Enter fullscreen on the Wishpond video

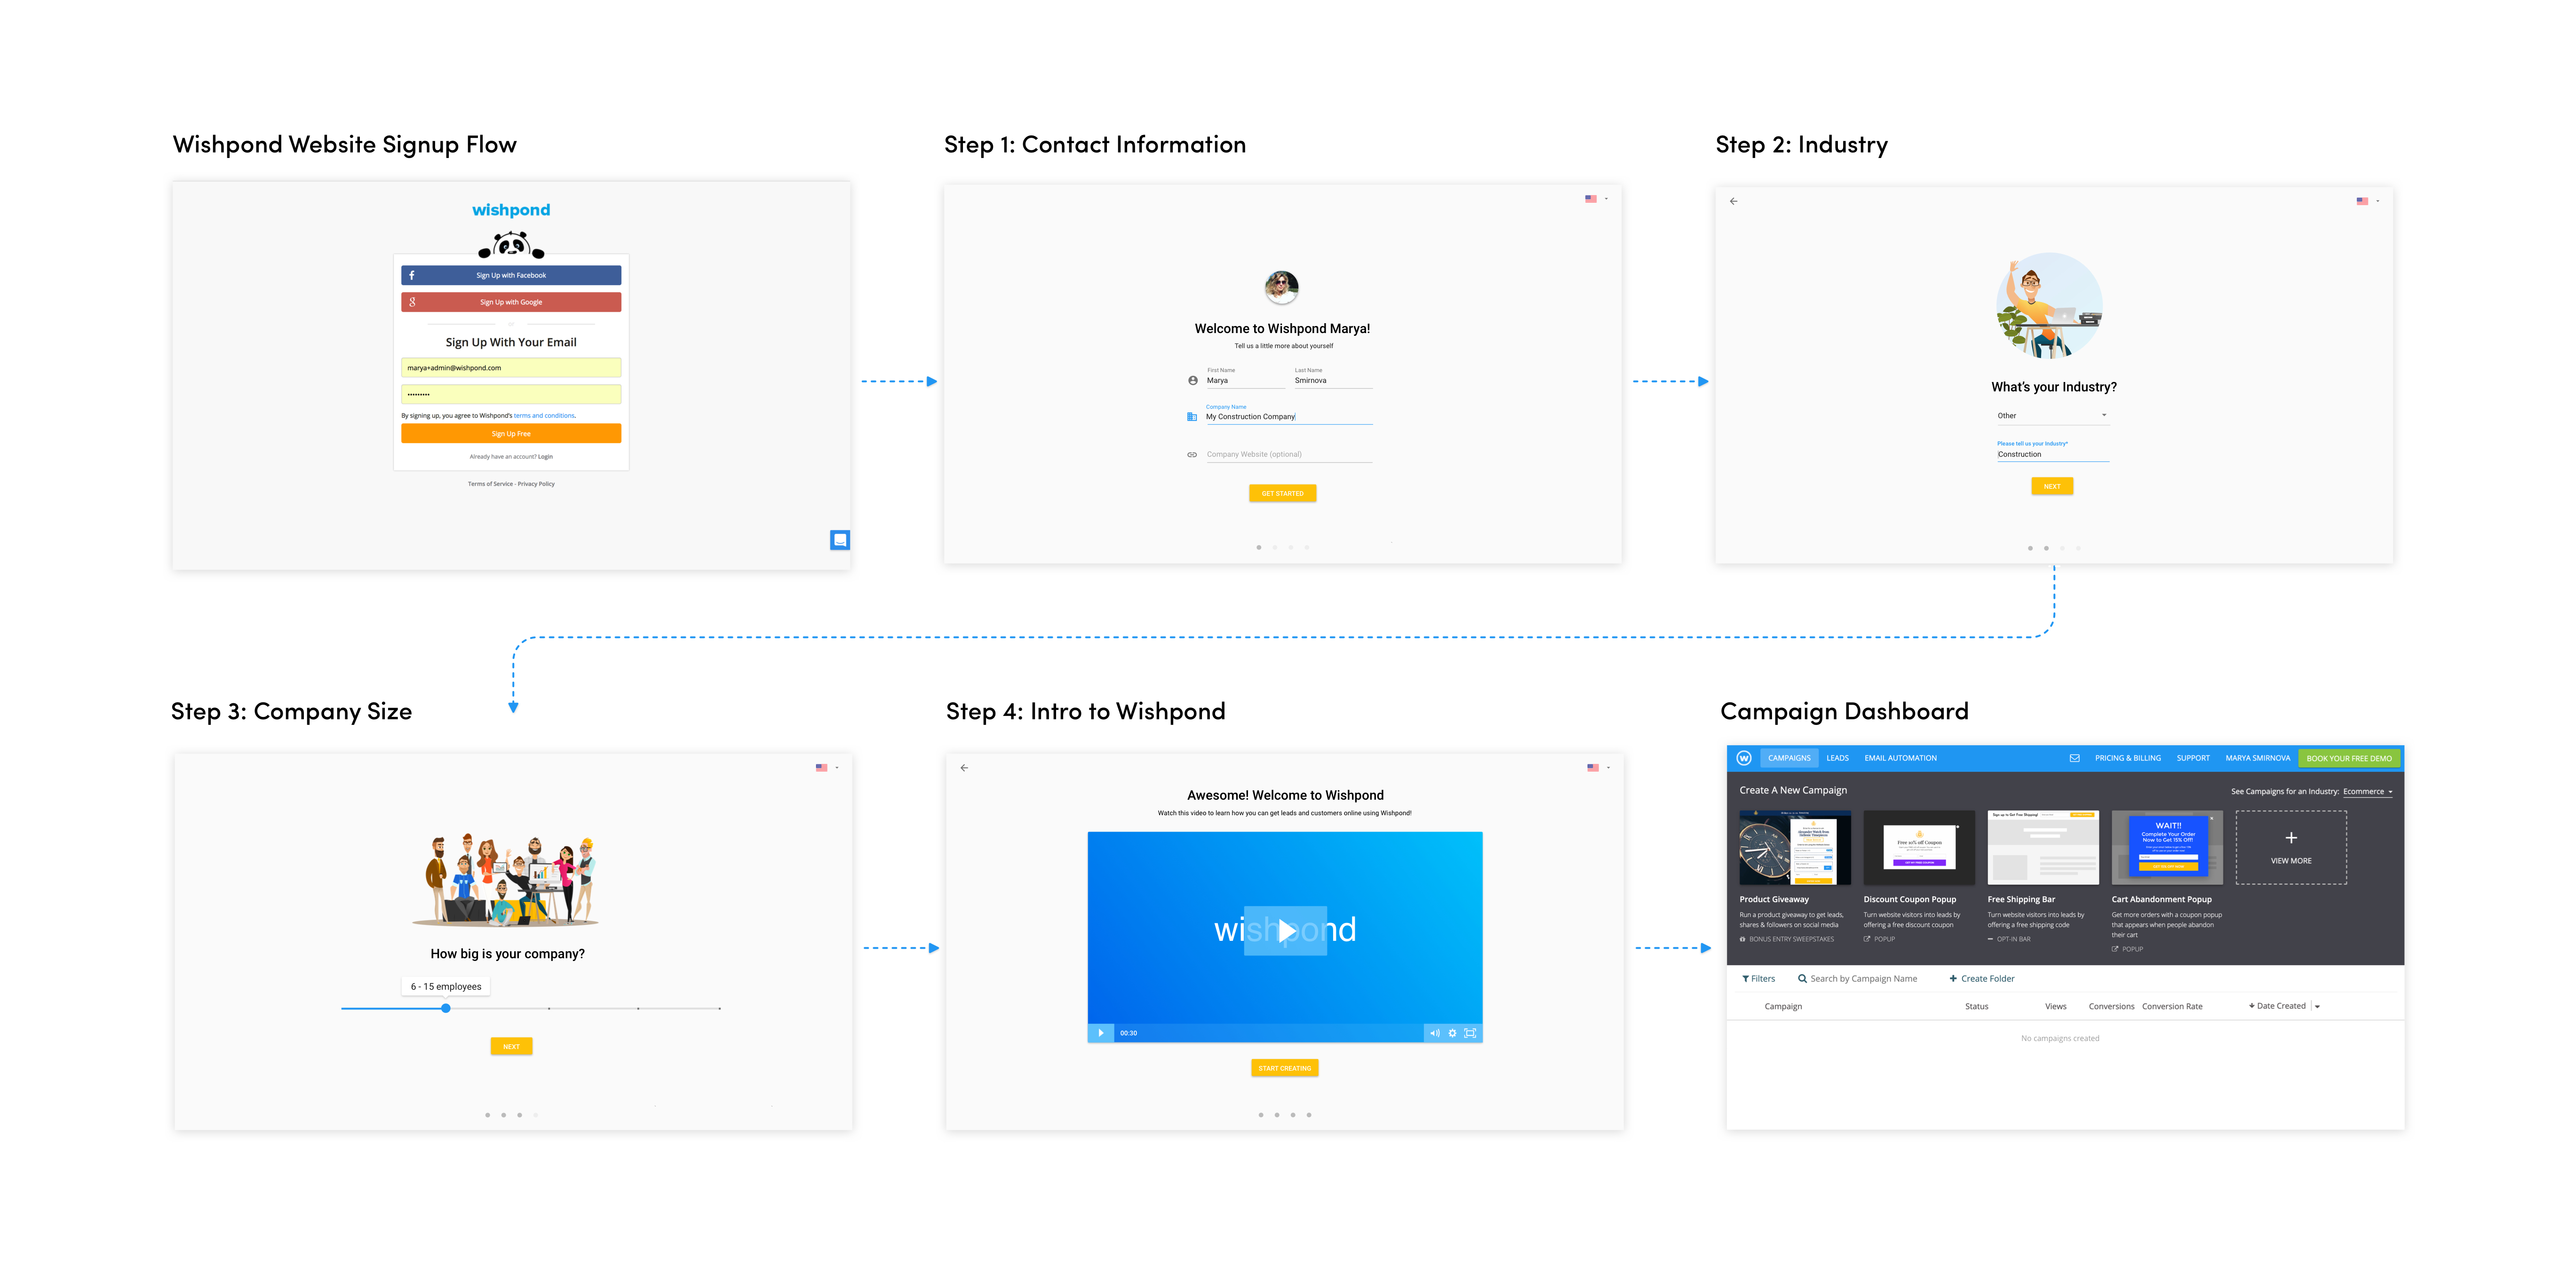tap(1470, 1033)
